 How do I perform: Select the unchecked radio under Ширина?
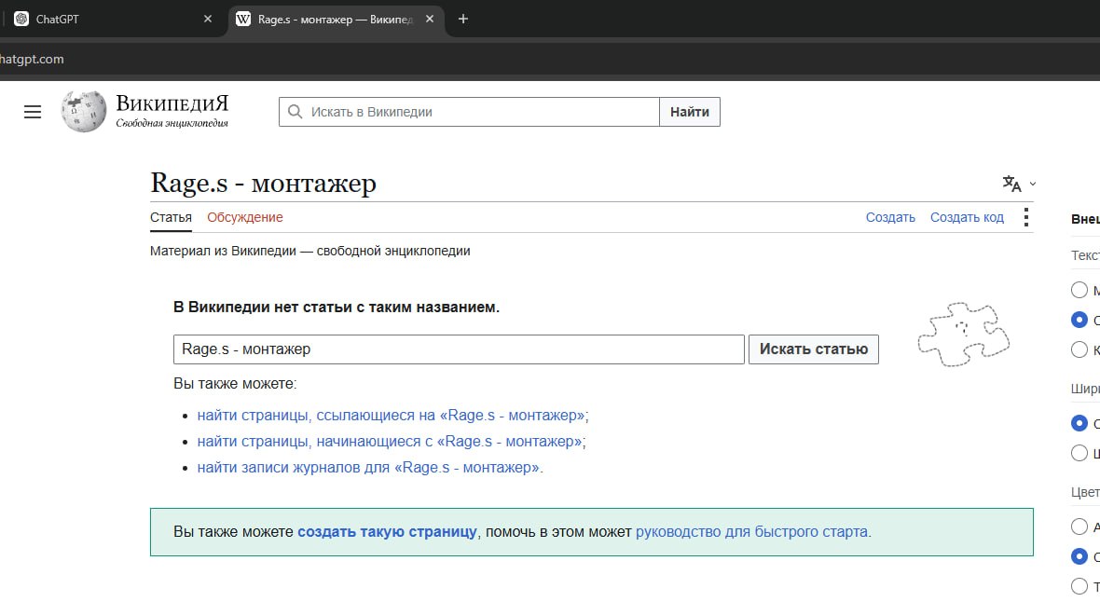click(1079, 453)
